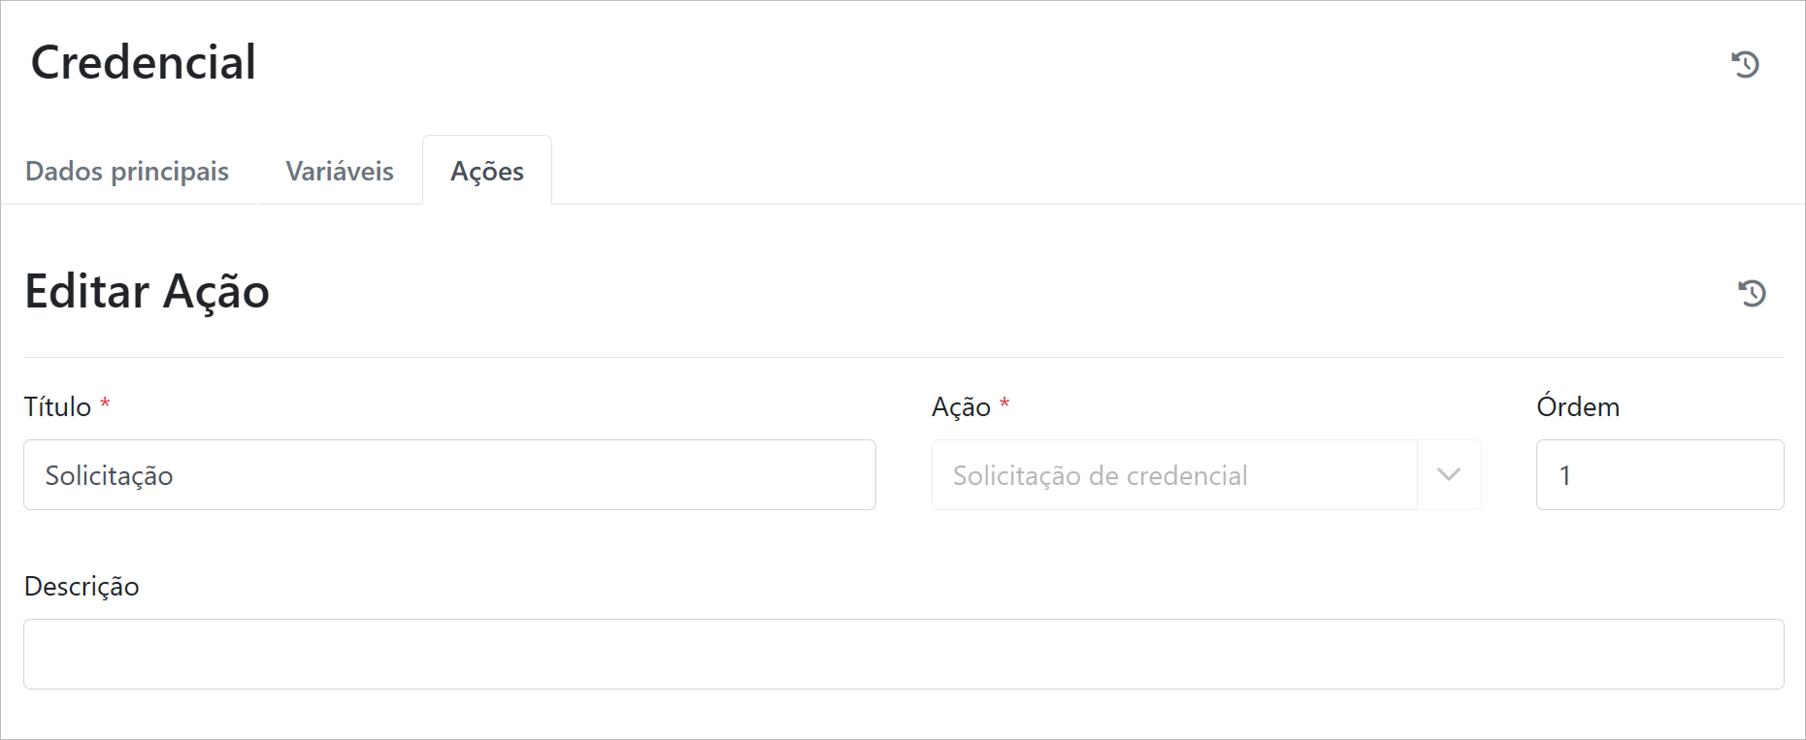Click the red asterisk beside Ação
This screenshot has height=740, width=1806.
[1004, 402]
